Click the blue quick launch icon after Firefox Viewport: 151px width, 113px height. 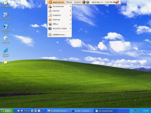(29, 111)
